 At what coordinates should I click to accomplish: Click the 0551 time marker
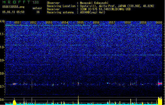tap(18, 23)
